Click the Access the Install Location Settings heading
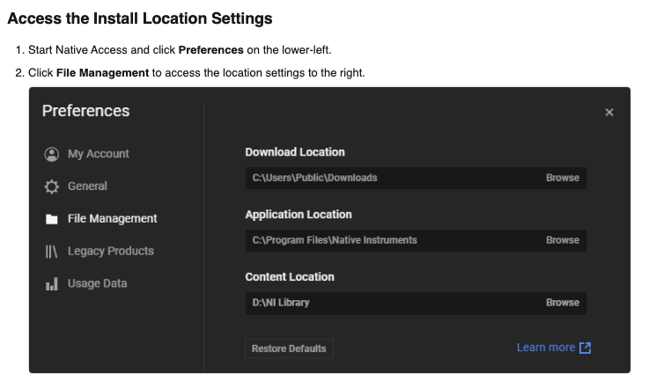 tap(140, 18)
